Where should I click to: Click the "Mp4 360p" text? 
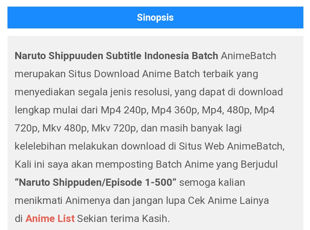coord(174,110)
